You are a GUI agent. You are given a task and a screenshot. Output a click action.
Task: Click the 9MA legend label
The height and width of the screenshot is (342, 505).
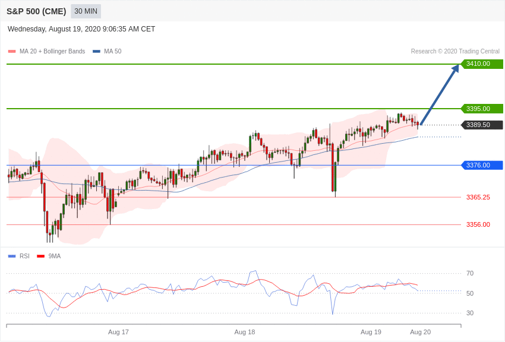(55, 256)
